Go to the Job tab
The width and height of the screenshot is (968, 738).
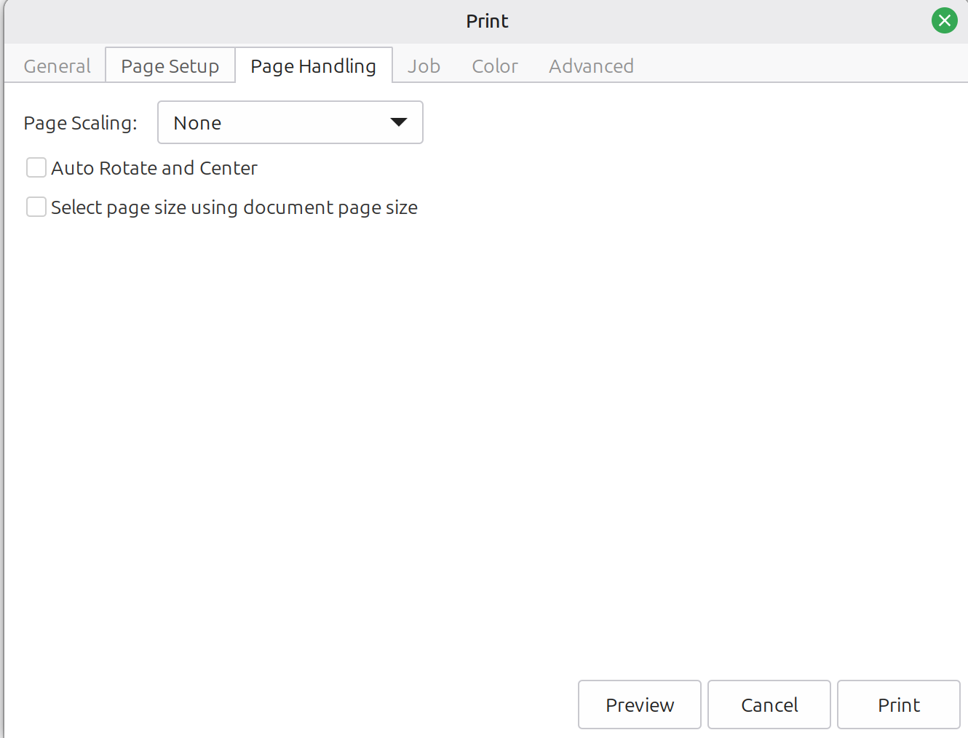(424, 66)
